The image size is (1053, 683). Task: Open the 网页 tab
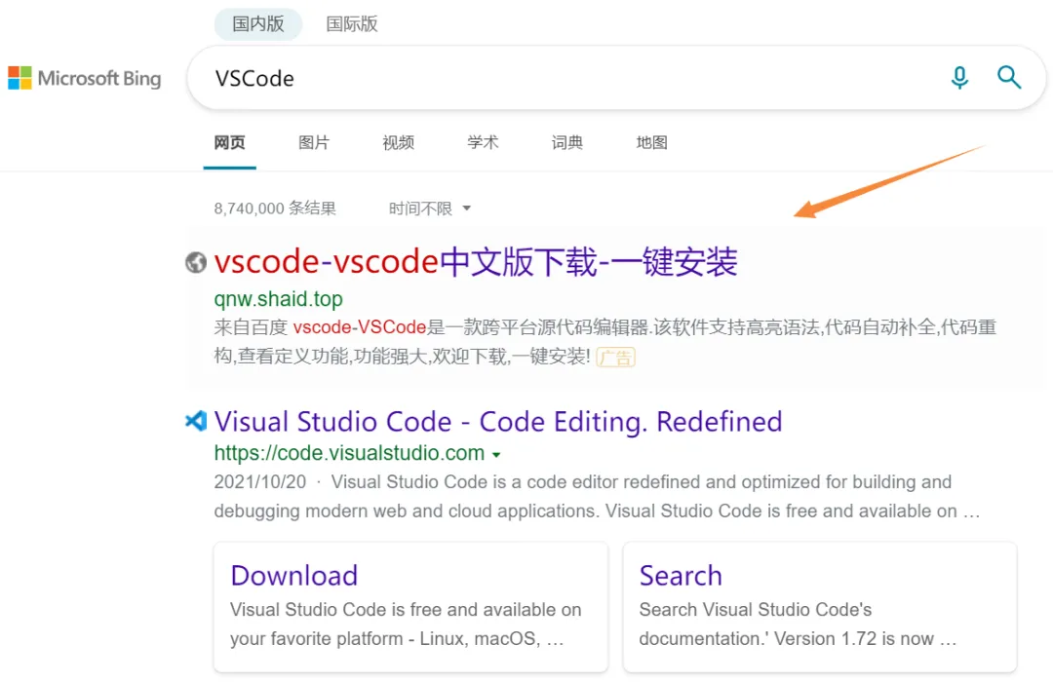pyautogui.click(x=230, y=142)
